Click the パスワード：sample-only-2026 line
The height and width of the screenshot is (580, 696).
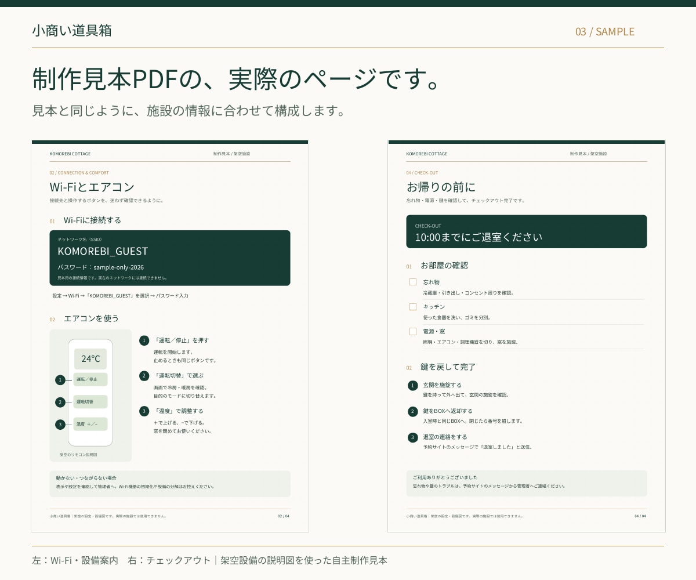pos(100,267)
